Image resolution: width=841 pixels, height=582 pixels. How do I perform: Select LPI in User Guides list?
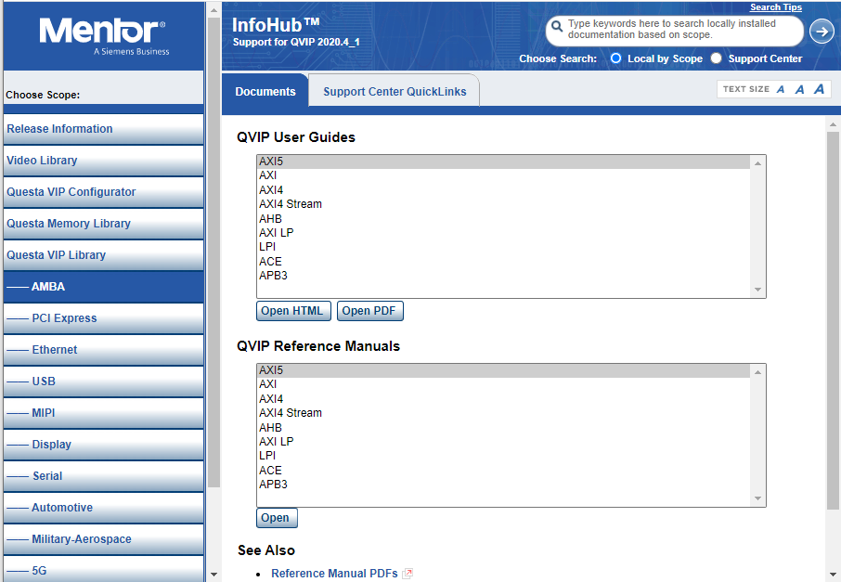(x=504, y=247)
